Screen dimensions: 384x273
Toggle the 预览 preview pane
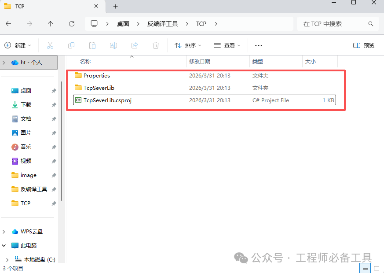pos(364,45)
